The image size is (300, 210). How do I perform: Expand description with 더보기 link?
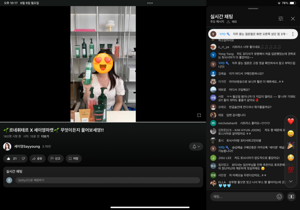45,136
